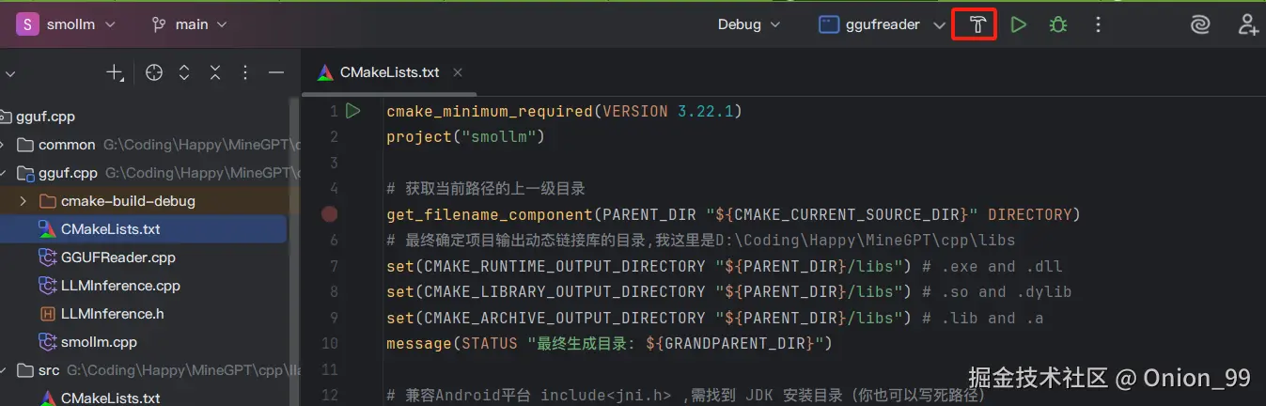The image size is (1266, 406).
Task: Start debugging with the bug icon
Action: 1057,25
